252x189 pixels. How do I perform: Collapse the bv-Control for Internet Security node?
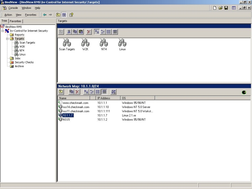pyautogui.click(x=3, y=31)
